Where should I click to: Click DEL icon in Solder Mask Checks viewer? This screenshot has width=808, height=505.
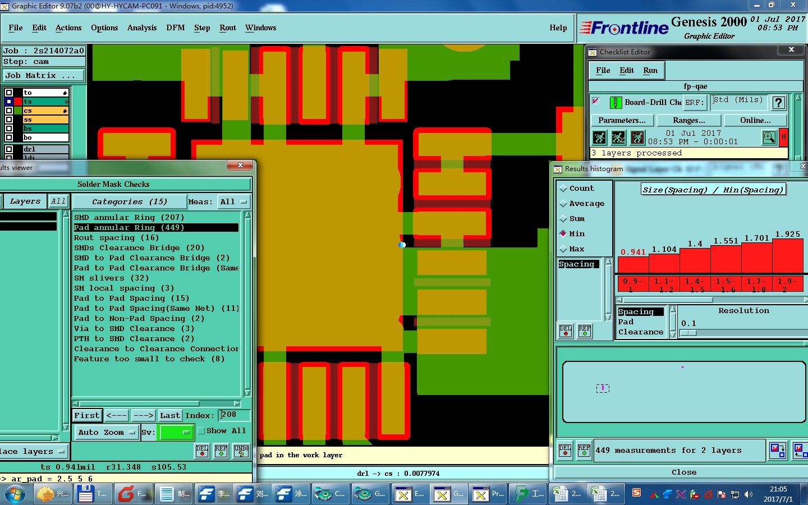[202, 451]
